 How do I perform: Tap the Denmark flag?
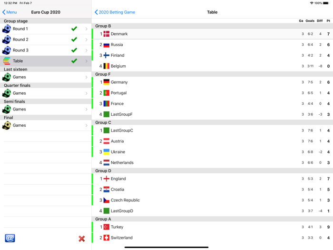point(107,34)
